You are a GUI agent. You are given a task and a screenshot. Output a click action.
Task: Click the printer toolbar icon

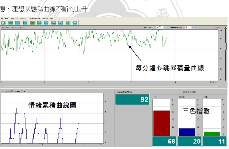[x=61, y=23]
